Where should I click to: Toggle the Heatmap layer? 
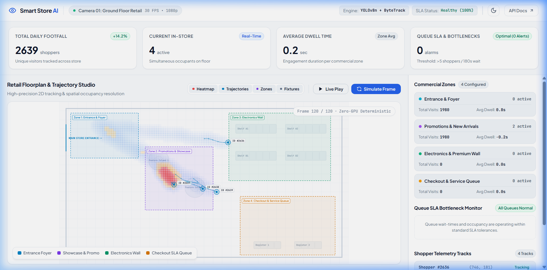[203, 89]
